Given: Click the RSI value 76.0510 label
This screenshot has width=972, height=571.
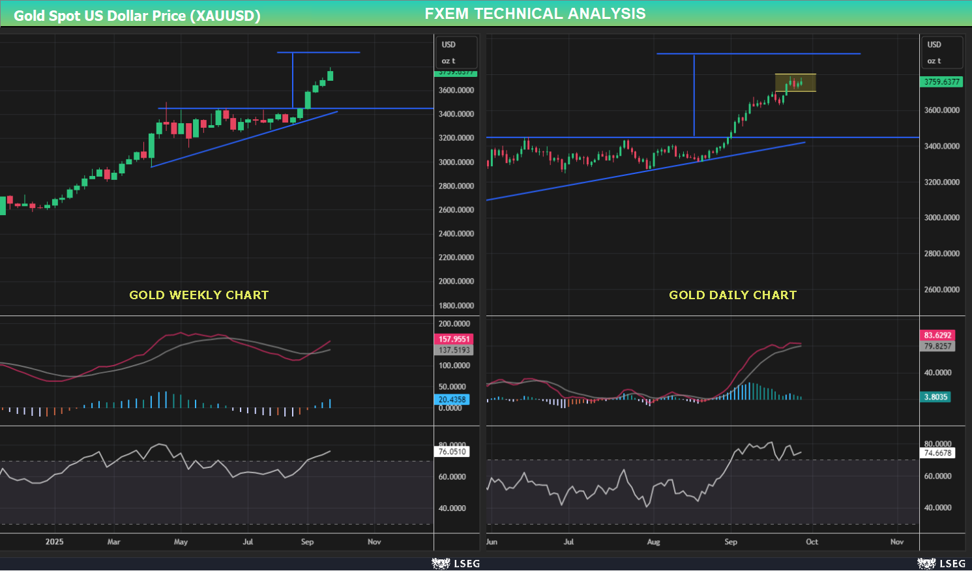Looking at the screenshot, I should pyautogui.click(x=451, y=450).
